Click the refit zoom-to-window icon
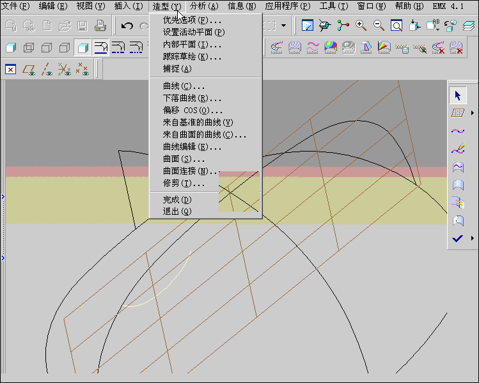The image size is (479, 383). coord(397,26)
